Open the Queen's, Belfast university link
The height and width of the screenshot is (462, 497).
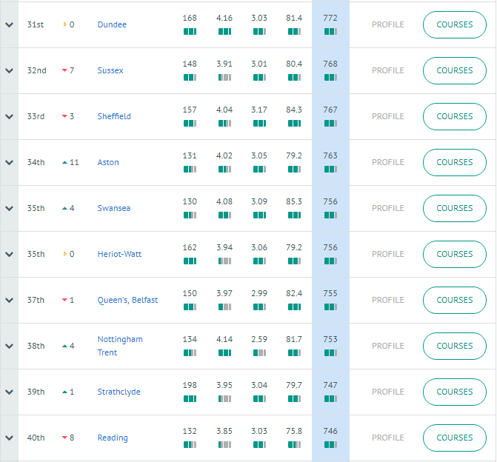click(x=127, y=300)
